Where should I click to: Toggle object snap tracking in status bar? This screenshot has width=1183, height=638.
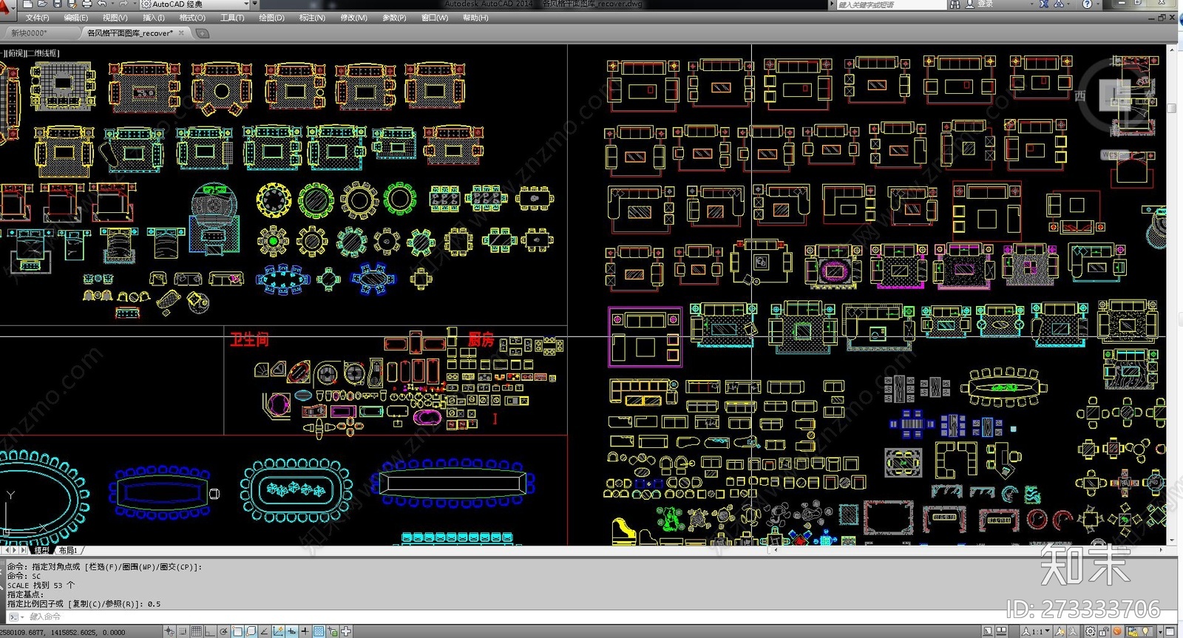pyautogui.click(x=264, y=631)
